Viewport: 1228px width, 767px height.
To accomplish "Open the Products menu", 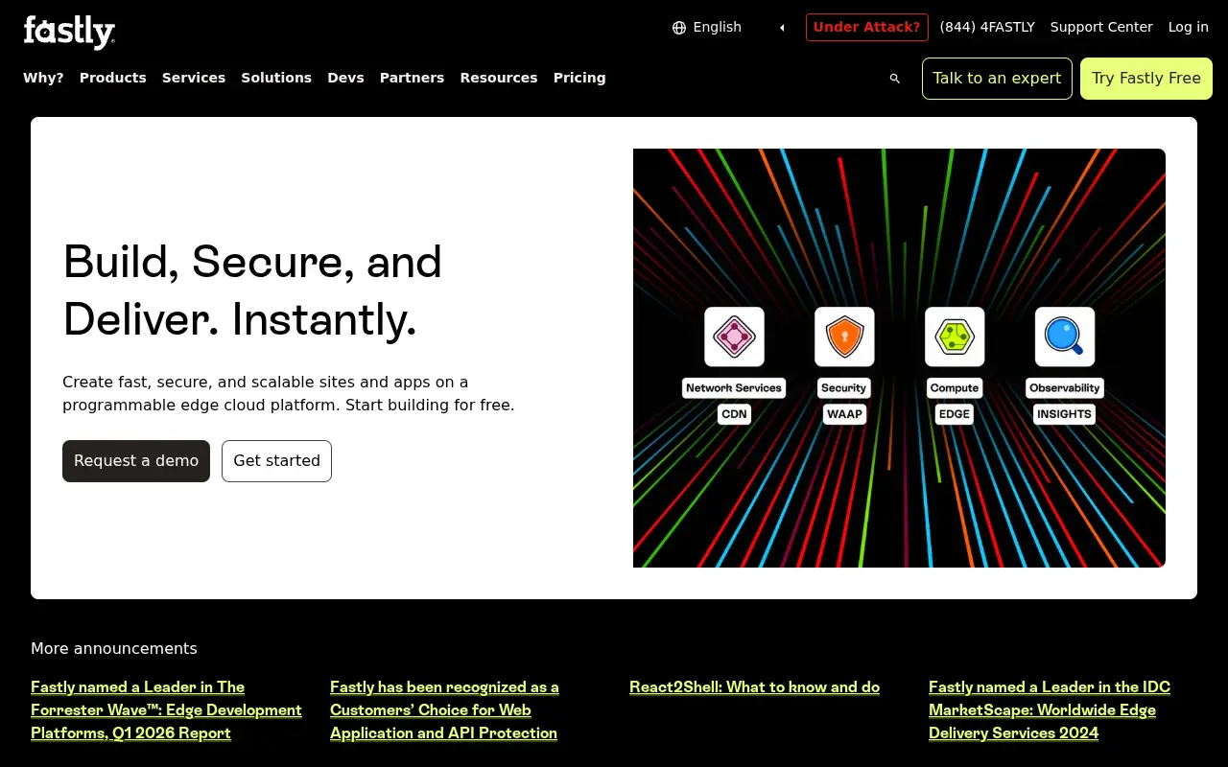I will click(x=113, y=78).
